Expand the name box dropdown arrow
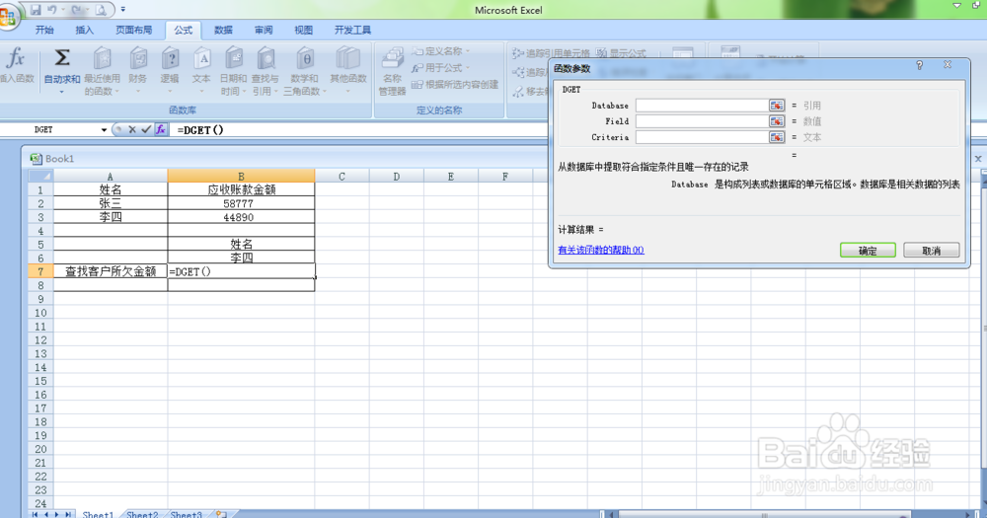Screen dimensions: 987x518 coord(104,129)
